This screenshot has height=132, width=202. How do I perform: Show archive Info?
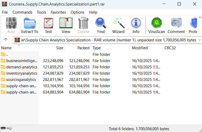[136, 25]
